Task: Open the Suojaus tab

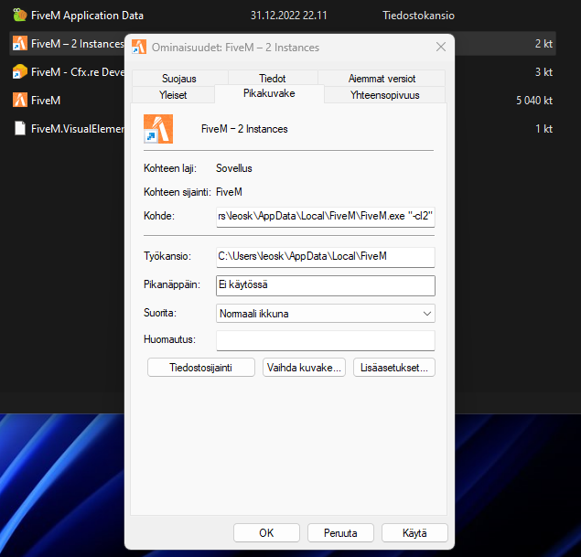Action: (179, 79)
